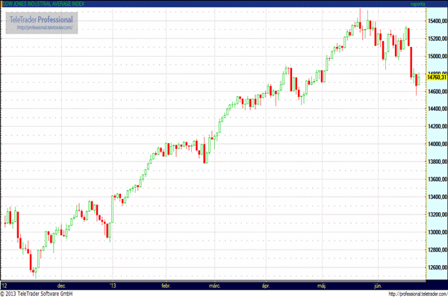The width and height of the screenshot is (448, 298).
Task: Click the '13 year marker on time axis
Action: [x=113, y=285]
